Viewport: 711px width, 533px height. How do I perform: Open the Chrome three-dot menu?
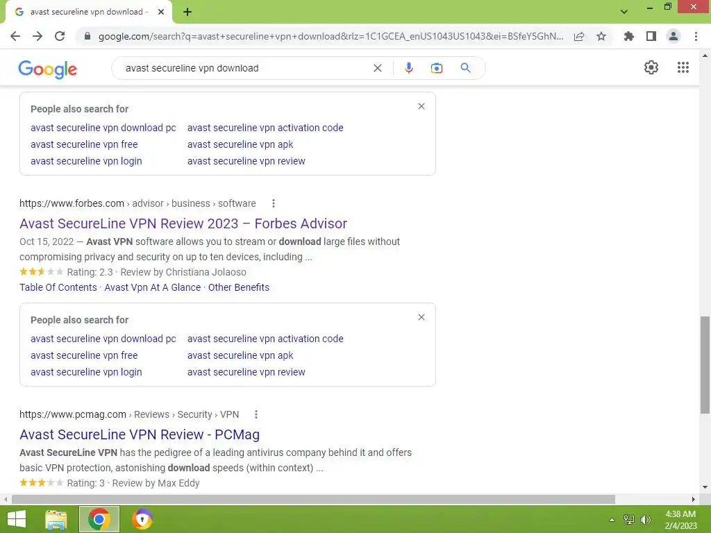coord(696,36)
